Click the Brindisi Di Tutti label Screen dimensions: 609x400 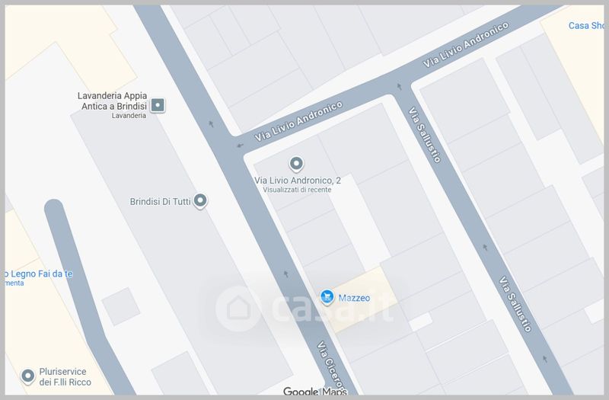(160, 201)
